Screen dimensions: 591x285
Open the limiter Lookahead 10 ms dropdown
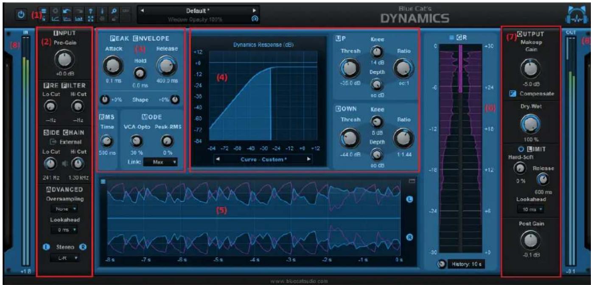pos(530,209)
